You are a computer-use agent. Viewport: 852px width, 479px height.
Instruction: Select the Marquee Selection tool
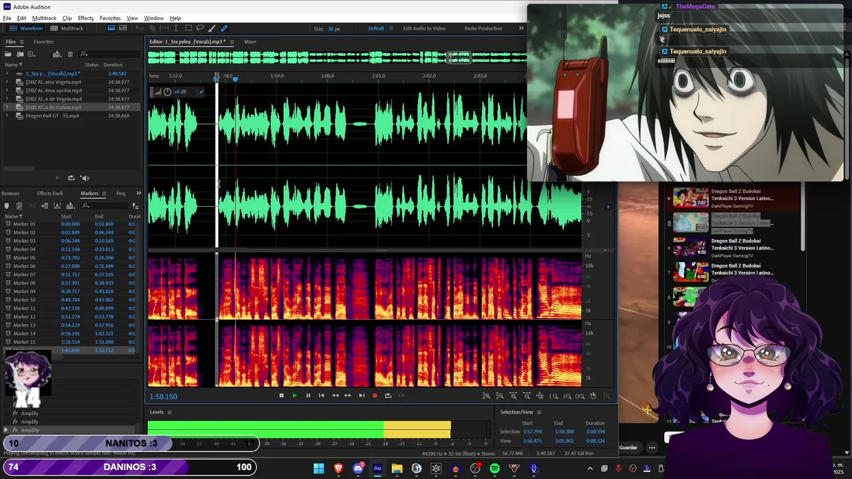coord(188,28)
